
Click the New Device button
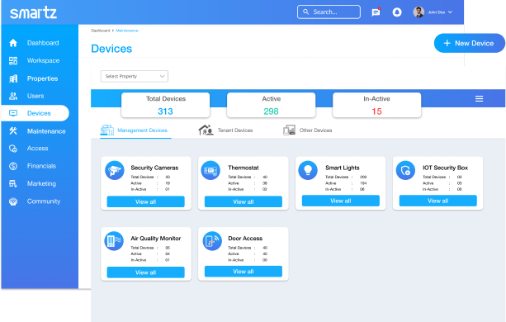click(x=469, y=43)
